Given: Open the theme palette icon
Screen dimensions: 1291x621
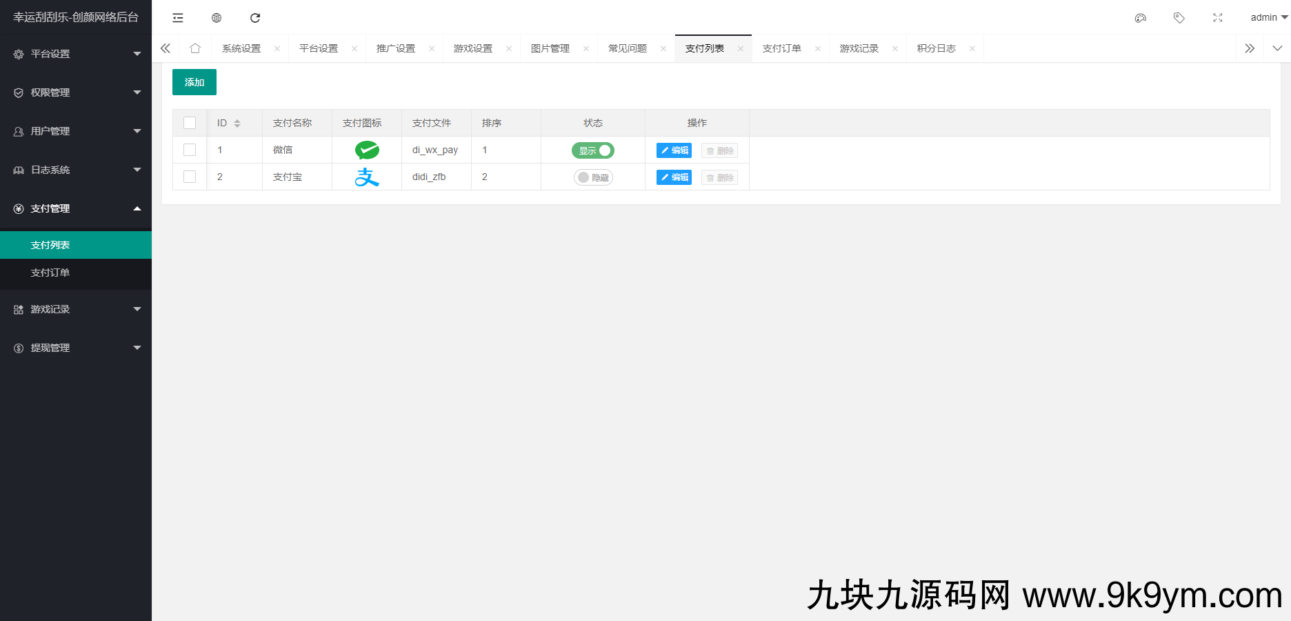Looking at the screenshot, I should pyautogui.click(x=1140, y=18).
